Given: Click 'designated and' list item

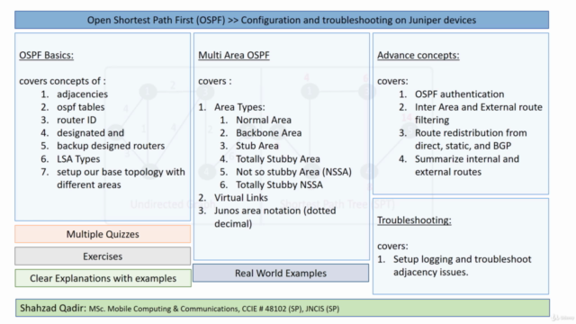Looking at the screenshot, I should [x=90, y=132].
